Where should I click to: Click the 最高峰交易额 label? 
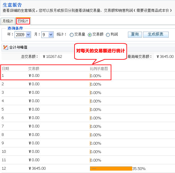click(139, 57)
